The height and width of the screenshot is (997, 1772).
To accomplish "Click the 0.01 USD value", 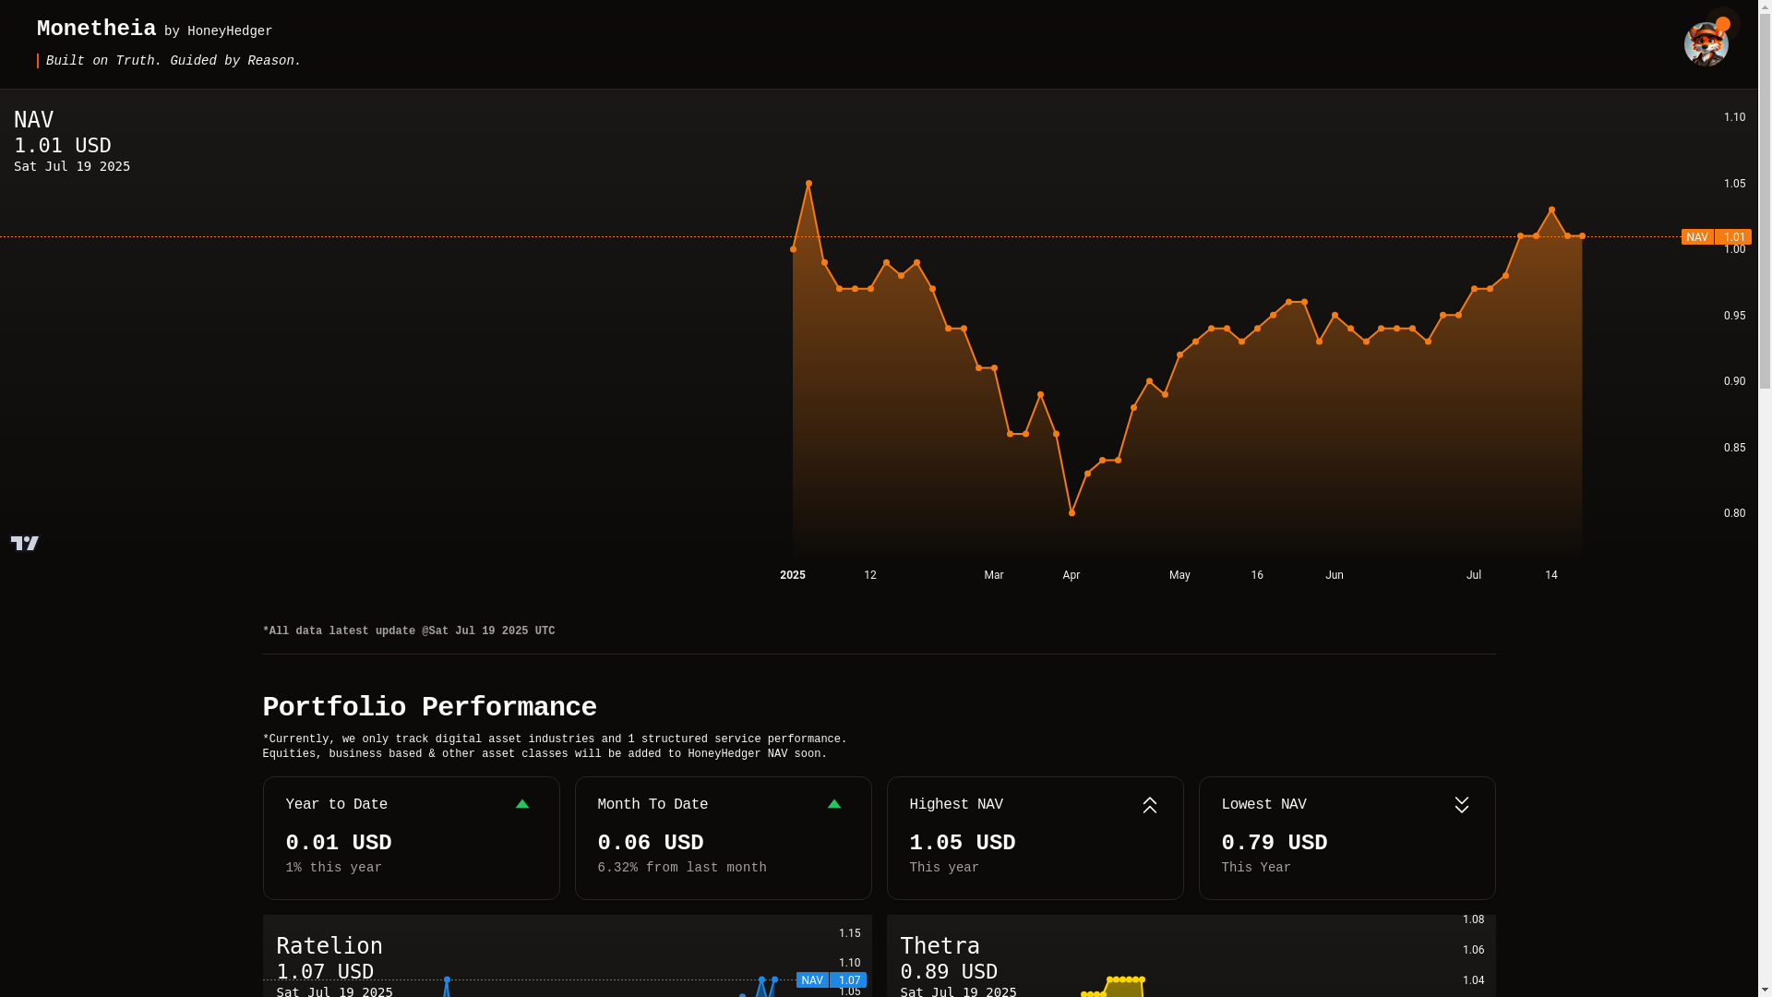I will 339,843.
